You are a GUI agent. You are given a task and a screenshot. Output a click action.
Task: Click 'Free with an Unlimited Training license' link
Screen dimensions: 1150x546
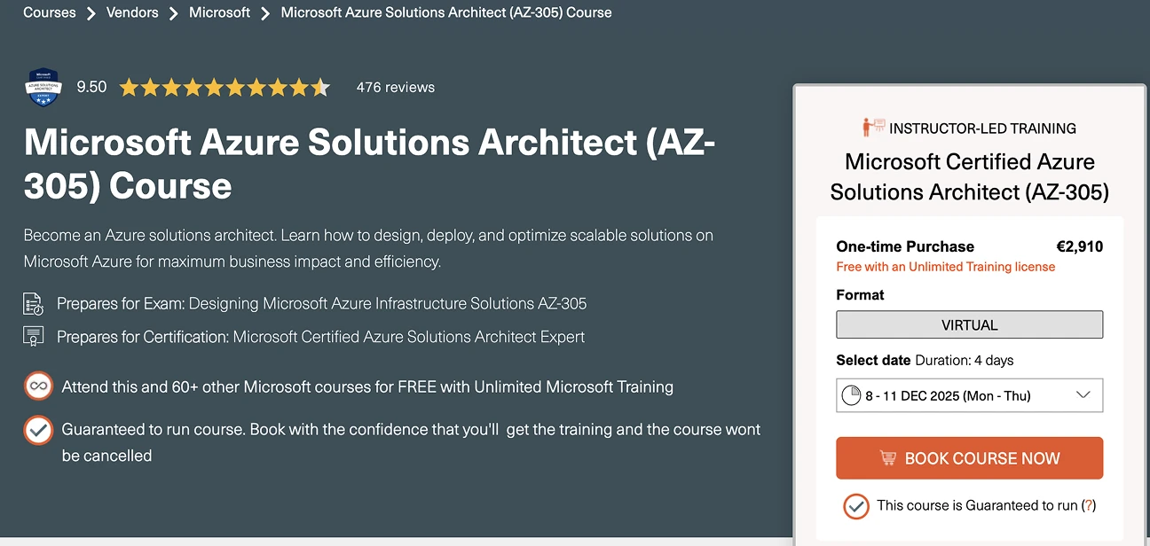point(946,267)
